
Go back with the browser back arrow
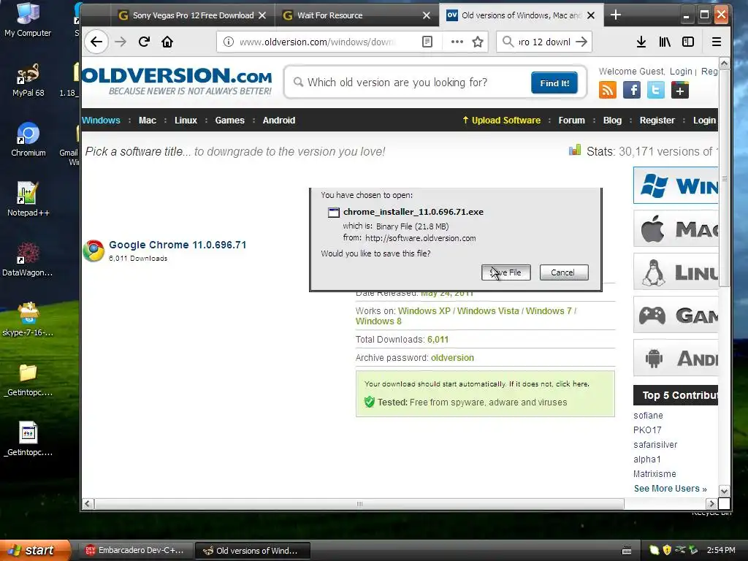96,42
